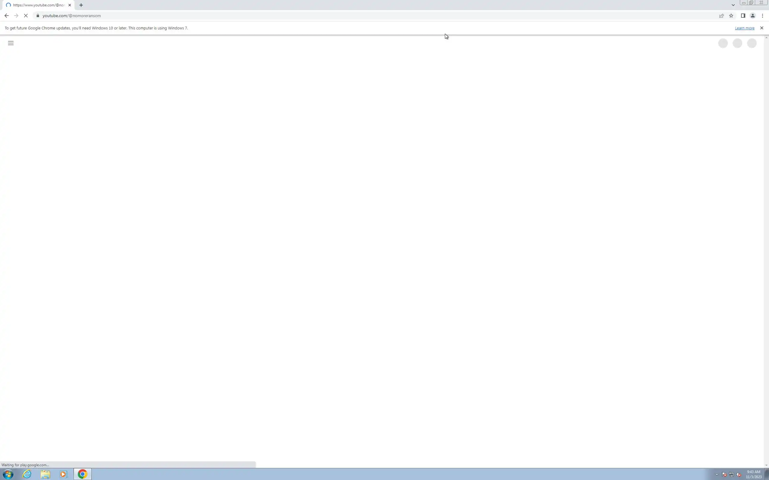Click the address bar URL

coord(71,16)
